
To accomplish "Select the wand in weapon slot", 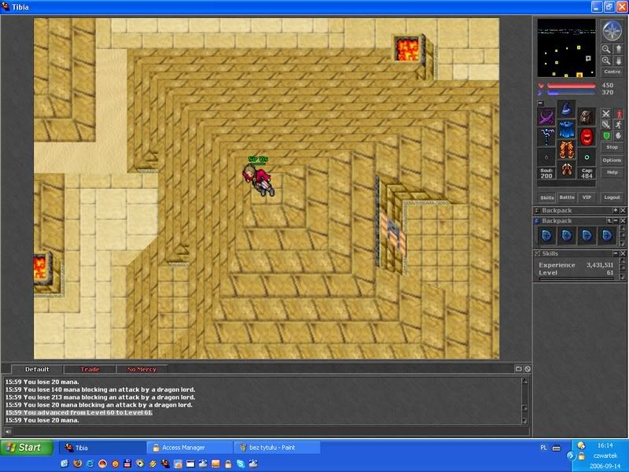I will coord(546,137).
